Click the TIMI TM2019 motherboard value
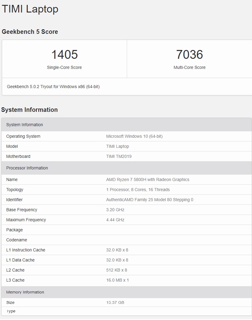 (x=119, y=156)
